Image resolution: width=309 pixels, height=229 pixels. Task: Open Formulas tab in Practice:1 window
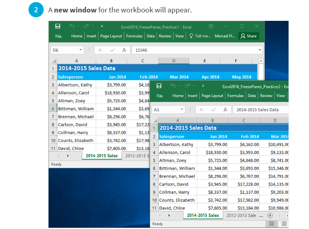pyautogui.click(x=134, y=36)
